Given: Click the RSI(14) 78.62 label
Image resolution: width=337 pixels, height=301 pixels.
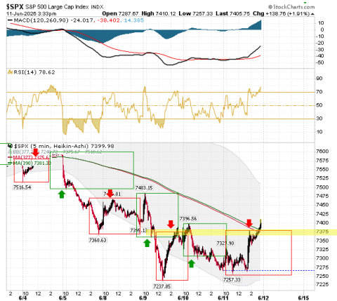Looking at the screenshot, I should pos(34,72).
